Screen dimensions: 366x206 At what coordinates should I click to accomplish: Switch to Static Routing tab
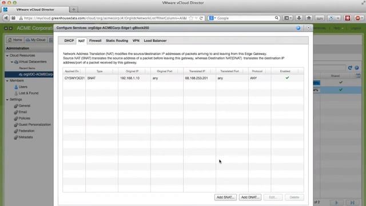(117, 41)
